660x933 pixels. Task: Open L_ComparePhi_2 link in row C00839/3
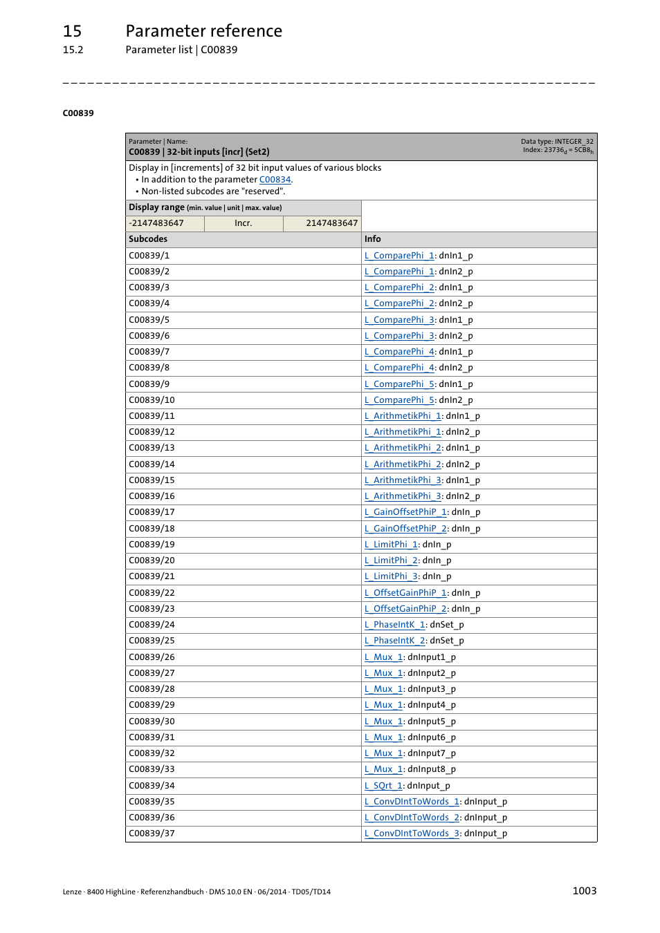point(399,288)
